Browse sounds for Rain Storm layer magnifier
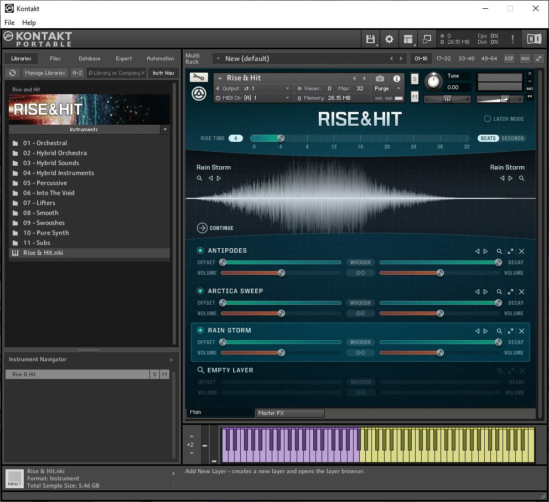Screen dimensions: 549x502 tap(499, 331)
